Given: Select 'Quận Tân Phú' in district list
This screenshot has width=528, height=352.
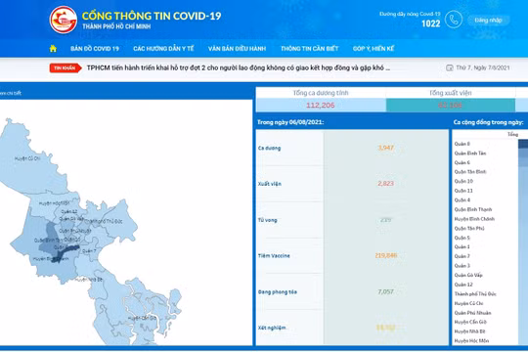Looking at the screenshot, I should click(469, 229).
